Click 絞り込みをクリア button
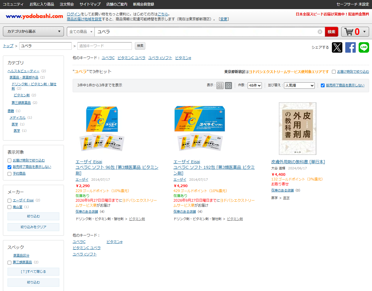Image resolution: width=372 pixels, height=291 pixels. pyautogui.click(x=33, y=227)
